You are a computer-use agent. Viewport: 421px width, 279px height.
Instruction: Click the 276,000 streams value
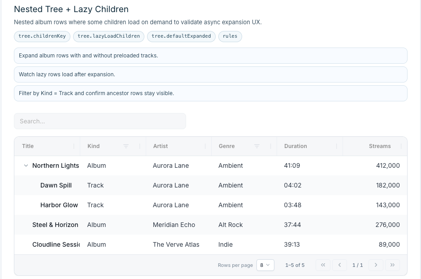coord(388,225)
